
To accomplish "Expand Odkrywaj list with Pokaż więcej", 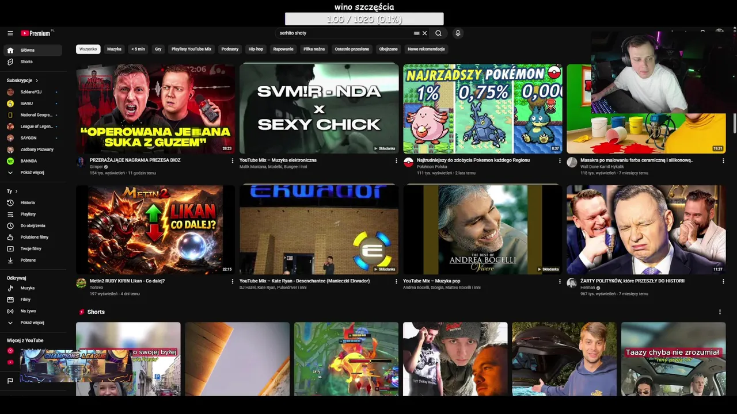I will tap(34, 323).
